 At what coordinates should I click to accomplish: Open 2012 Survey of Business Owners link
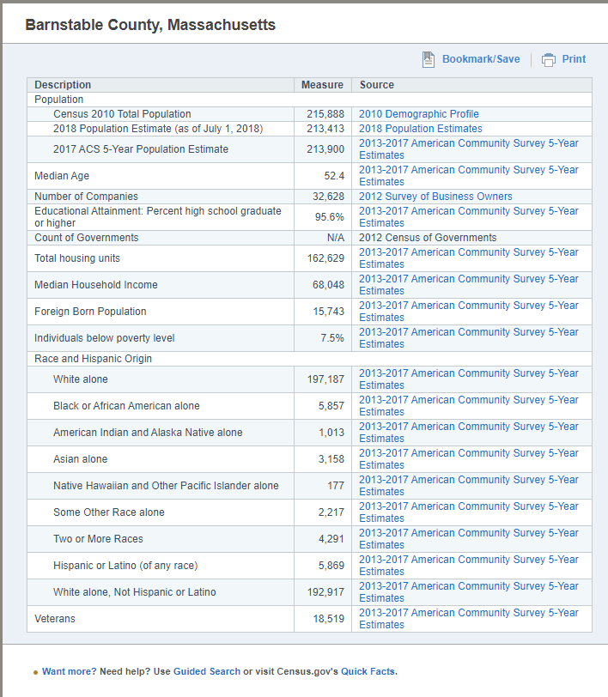435,197
